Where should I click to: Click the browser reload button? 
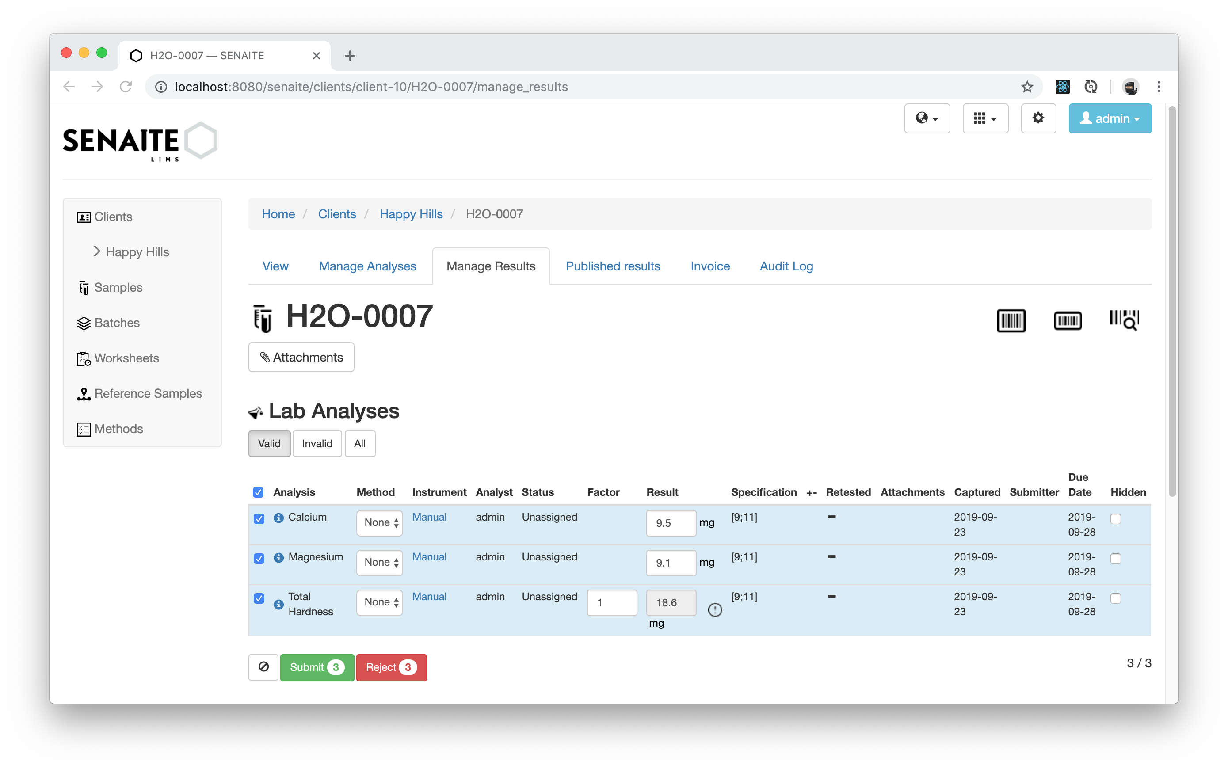125,87
